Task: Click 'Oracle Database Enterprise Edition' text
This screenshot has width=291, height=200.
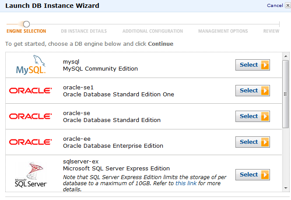Action: point(113,146)
